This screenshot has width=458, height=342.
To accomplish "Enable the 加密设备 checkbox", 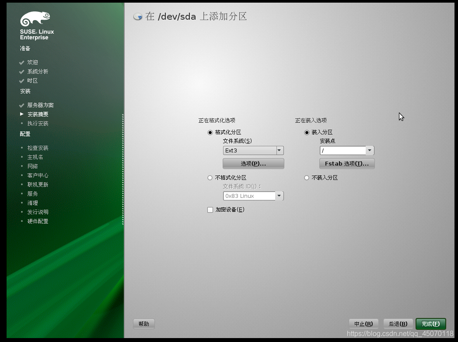I will pos(210,210).
